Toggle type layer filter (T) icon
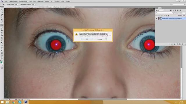This screenshot has height=104, width=186. point(175,10)
